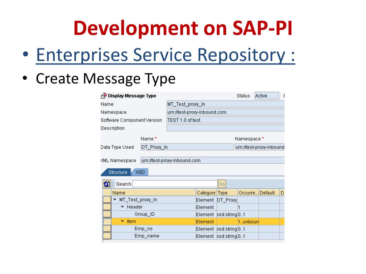Click the 1..unboun occurrence cell of Item
Viewport: 366px width, 274px height.
coord(248,222)
